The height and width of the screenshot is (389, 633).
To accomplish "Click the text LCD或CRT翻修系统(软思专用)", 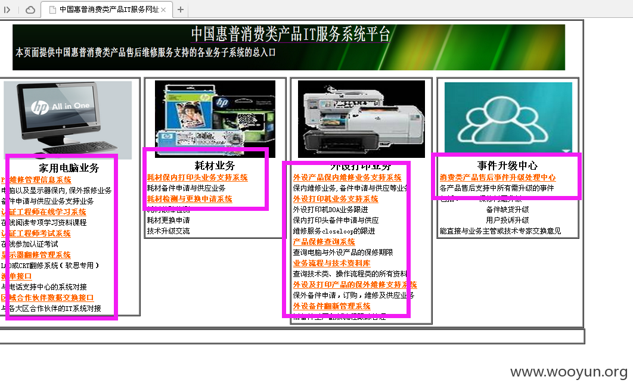I will 50,266.
